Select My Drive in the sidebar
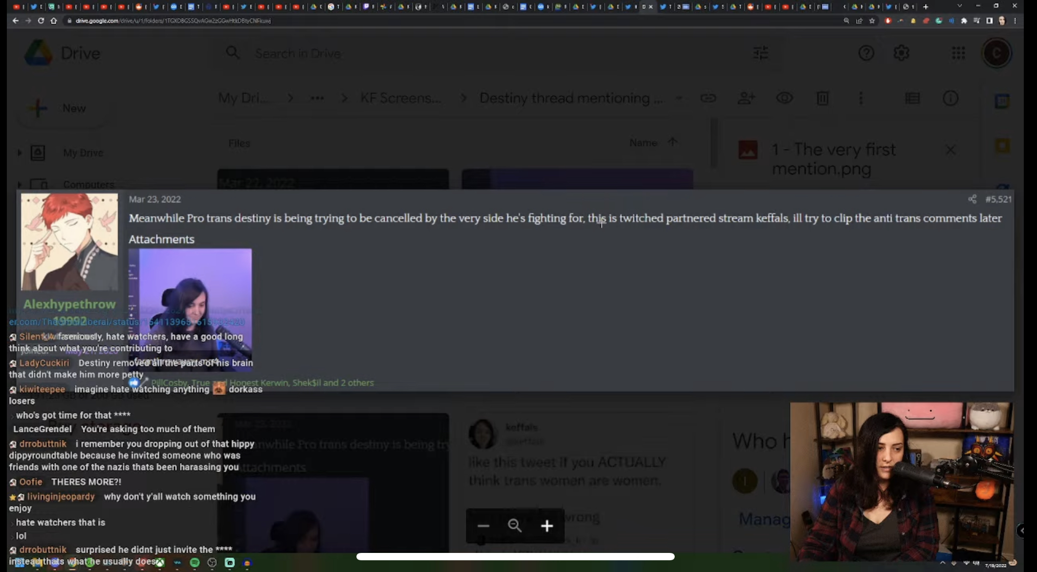1037x572 pixels. tap(83, 153)
